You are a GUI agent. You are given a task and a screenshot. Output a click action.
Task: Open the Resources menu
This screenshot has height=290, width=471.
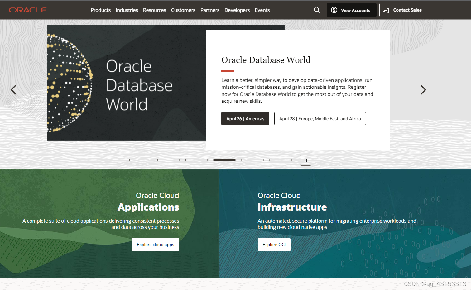pyautogui.click(x=155, y=10)
